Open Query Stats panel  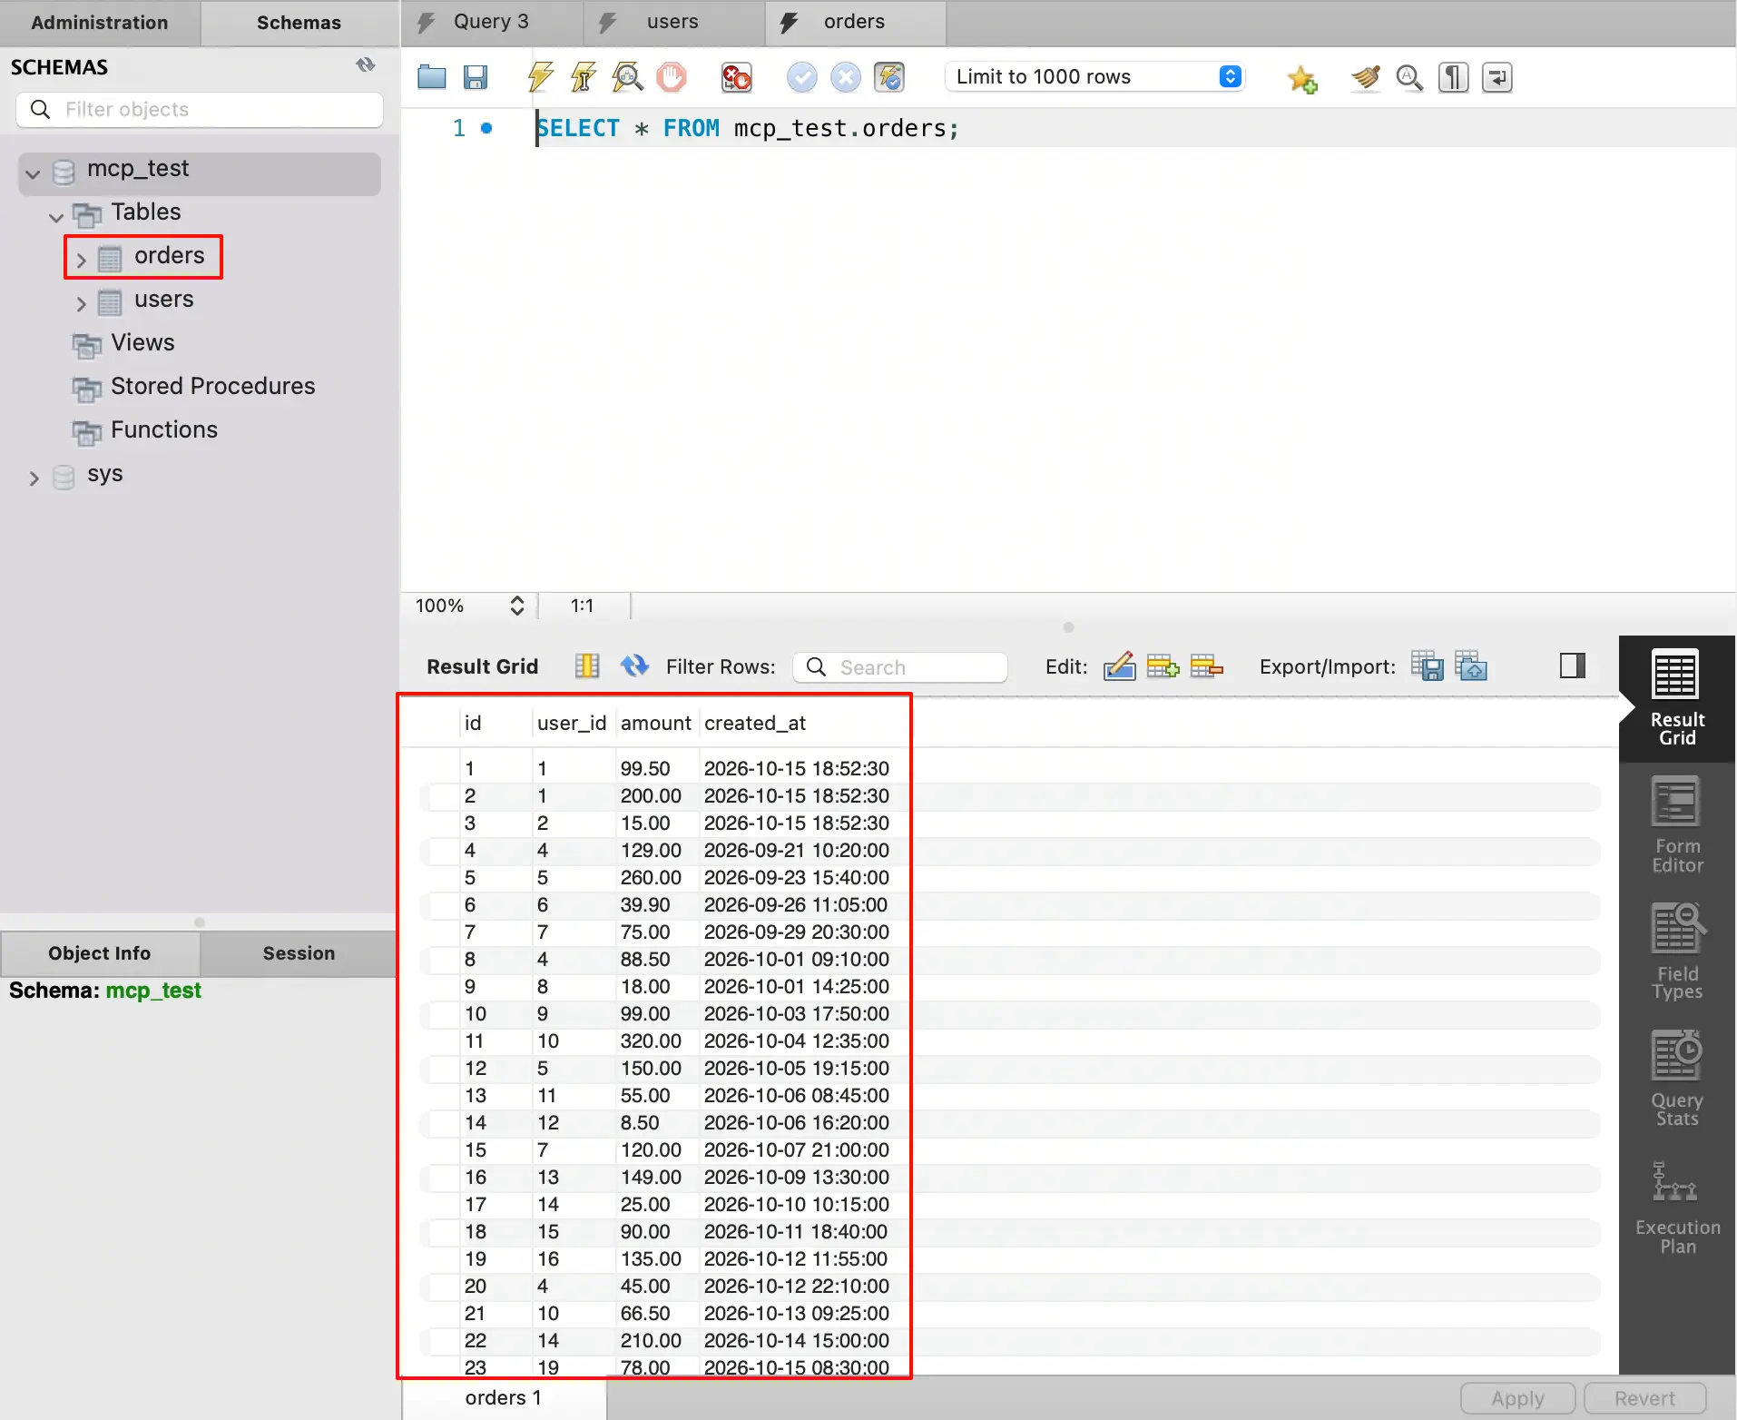[1676, 1079]
